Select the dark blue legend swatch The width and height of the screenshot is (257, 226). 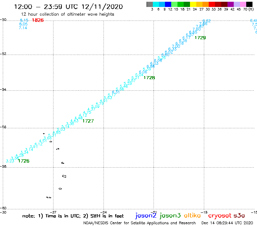tap(168, 4)
